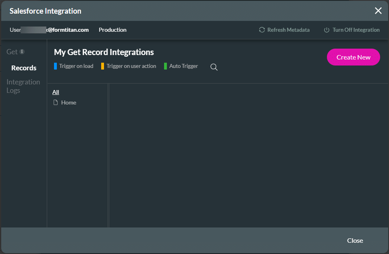Open the Integration Logs section
Image resolution: width=389 pixels, height=254 pixels.
[23, 86]
